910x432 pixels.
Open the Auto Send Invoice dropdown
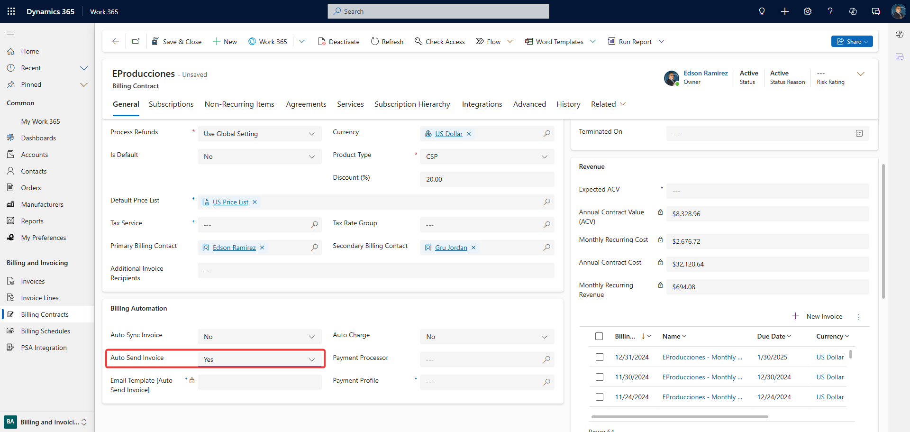[x=260, y=359]
